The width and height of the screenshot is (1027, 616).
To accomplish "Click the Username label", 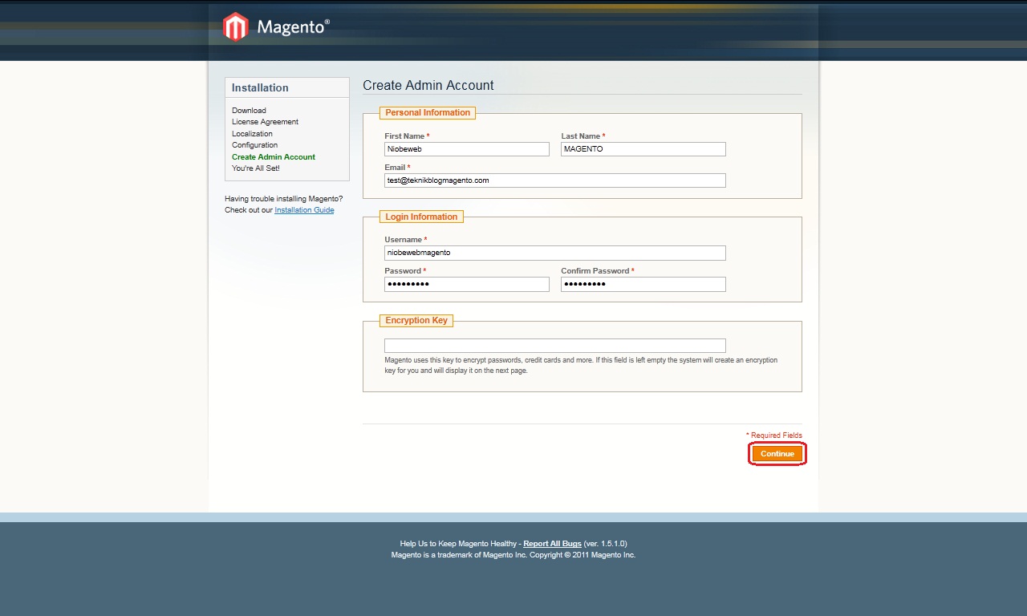I will tap(405, 240).
